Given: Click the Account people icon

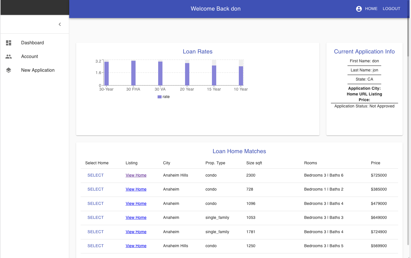Looking at the screenshot, I should (x=9, y=57).
